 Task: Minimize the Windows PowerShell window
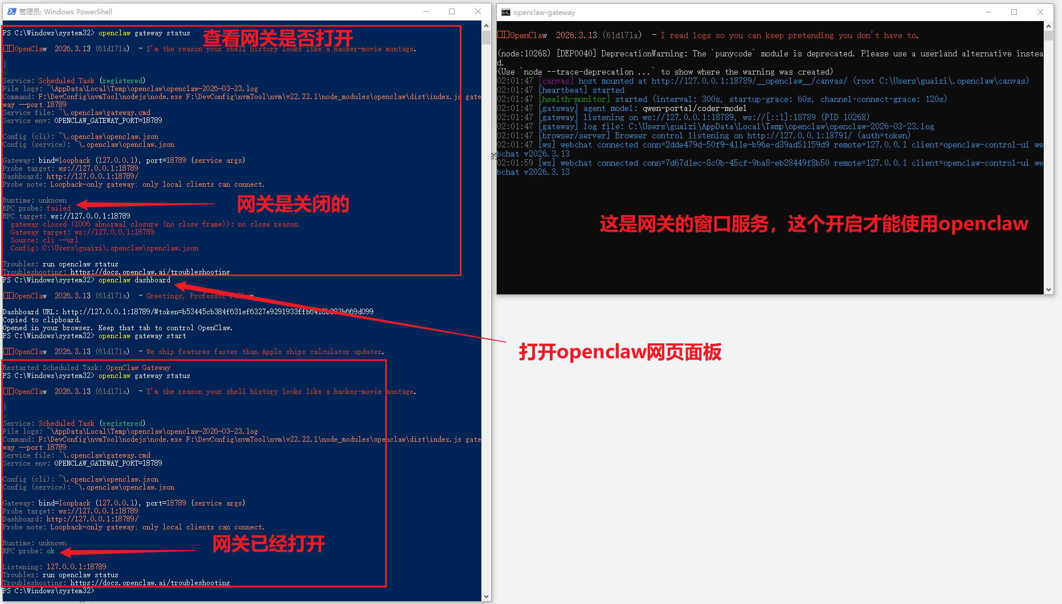pyautogui.click(x=427, y=11)
